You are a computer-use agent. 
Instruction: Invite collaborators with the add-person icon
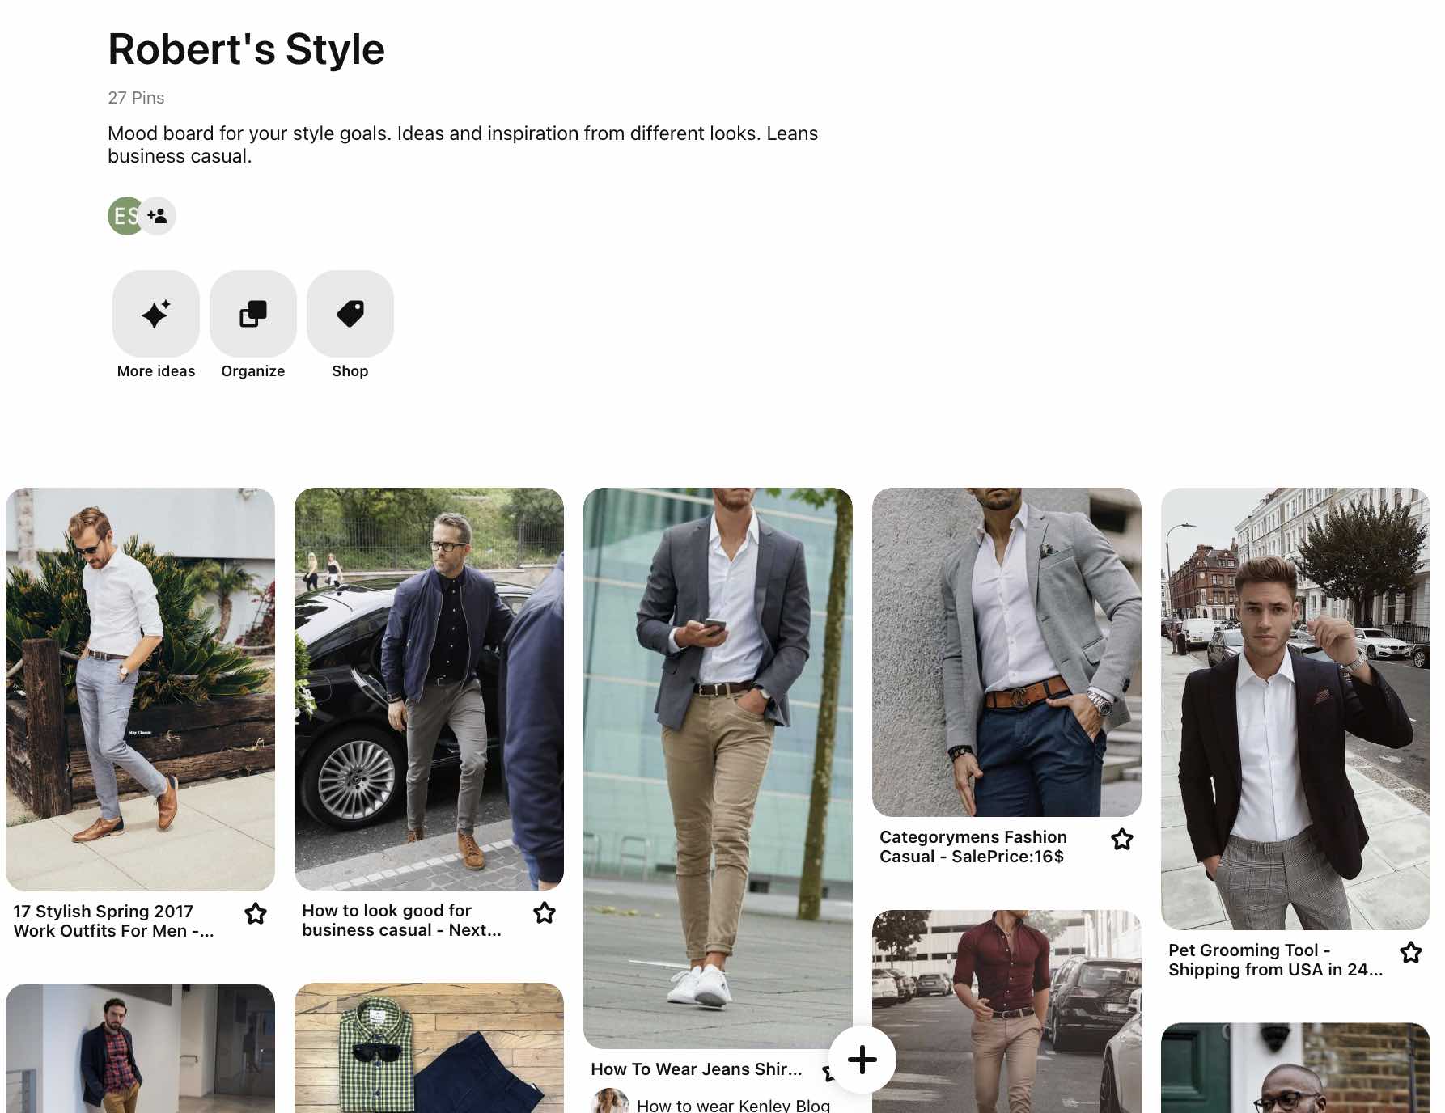click(x=158, y=216)
